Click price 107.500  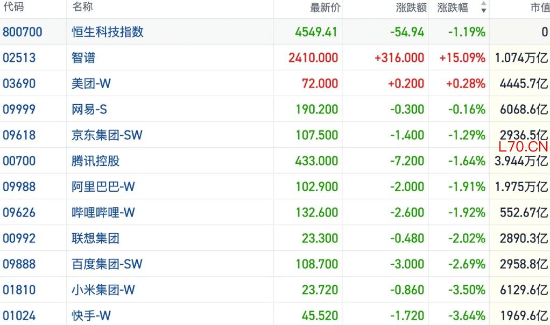pos(317,135)
